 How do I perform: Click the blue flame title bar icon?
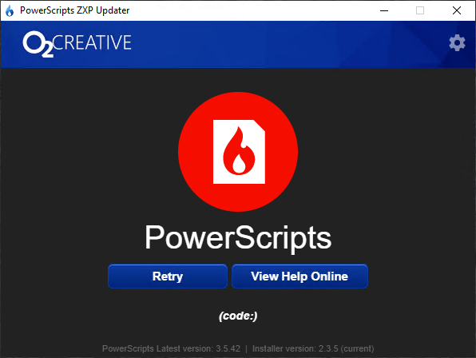[x=10, y=10]
